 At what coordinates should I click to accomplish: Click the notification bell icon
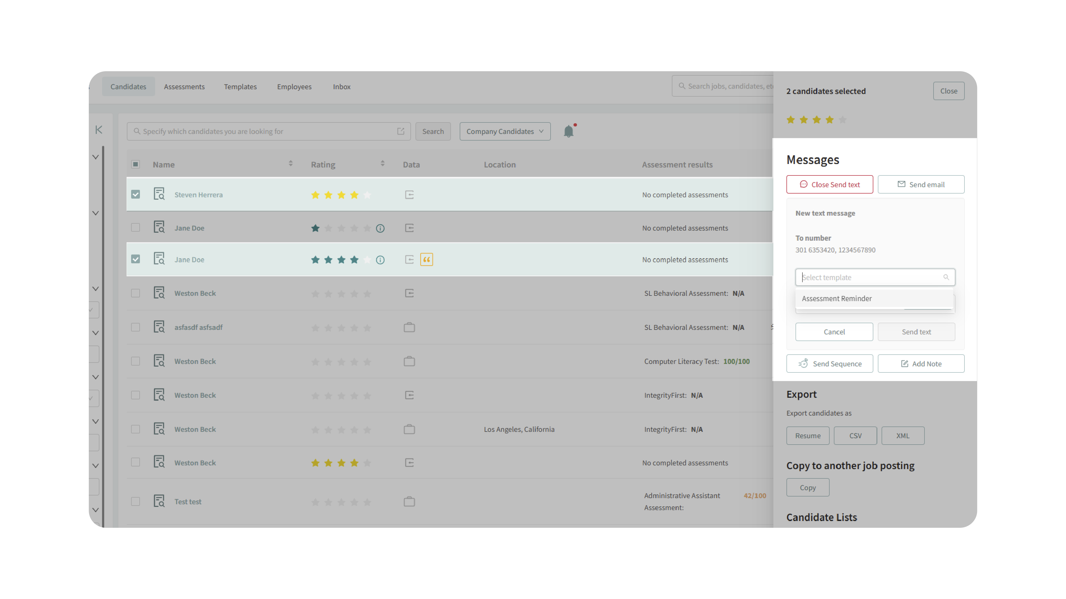(569, 131)
